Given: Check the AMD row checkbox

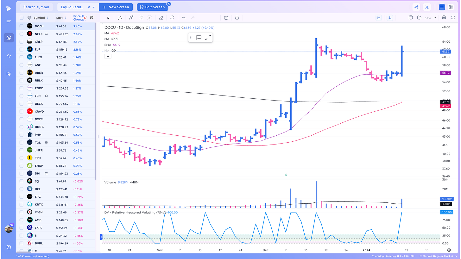Looking at the screenshot, I should [x=22, y=220].
